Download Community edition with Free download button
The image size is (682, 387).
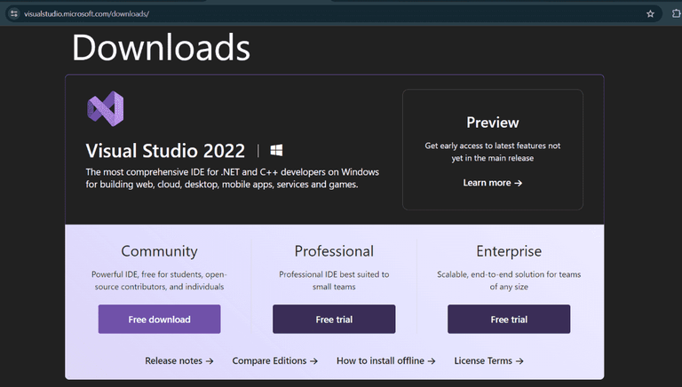[x=159, y=320]
